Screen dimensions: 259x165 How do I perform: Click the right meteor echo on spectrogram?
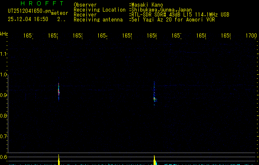[x=154, y=98]
